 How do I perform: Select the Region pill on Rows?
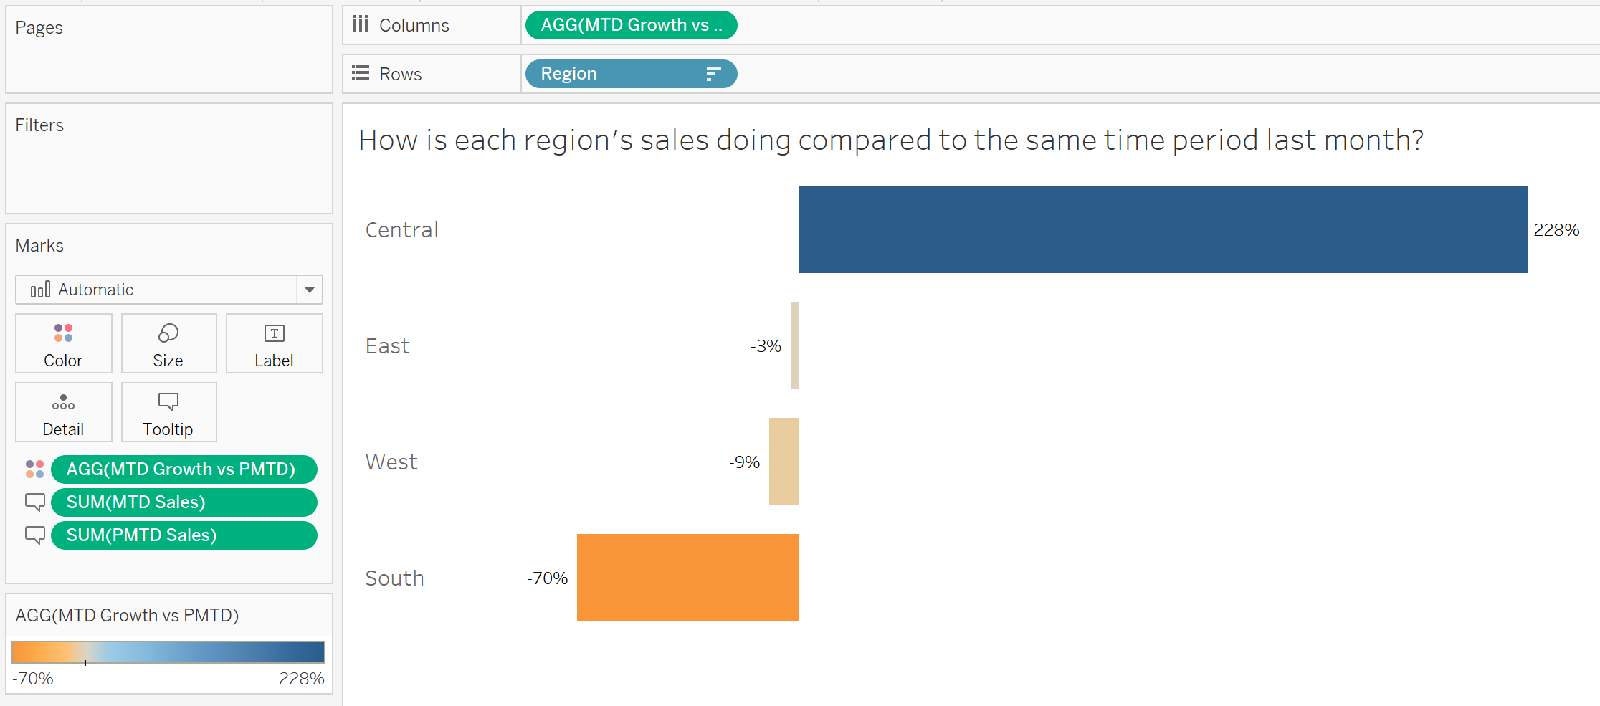pos(631,74)
